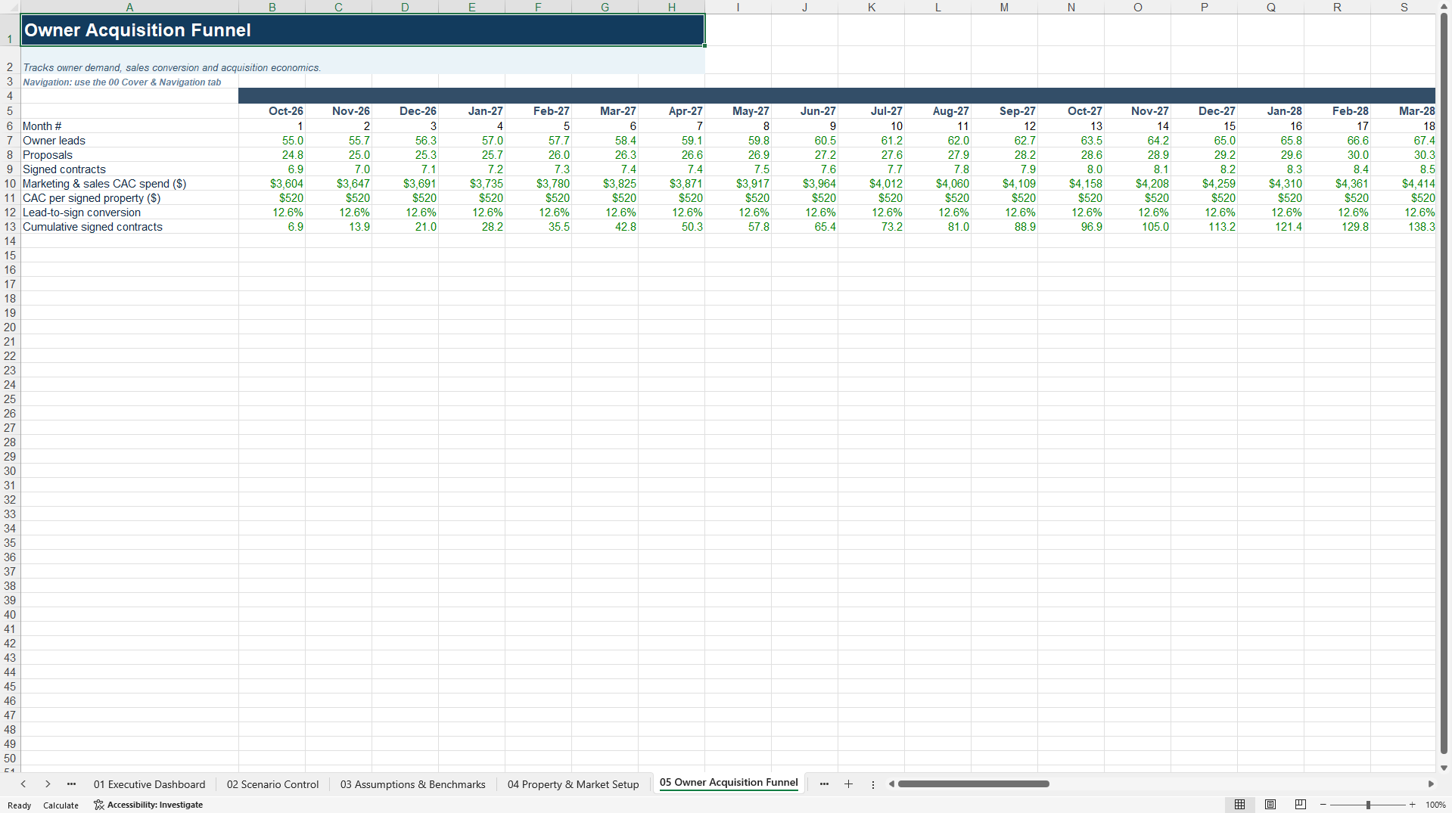
Task: Show hidden sheets left of tab list
Action: tap(71, 784)
